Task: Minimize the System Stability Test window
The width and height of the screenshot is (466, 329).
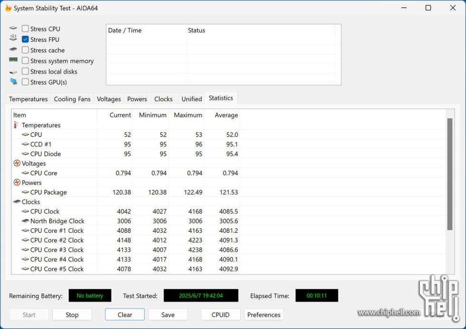Action: coord(404,8)
